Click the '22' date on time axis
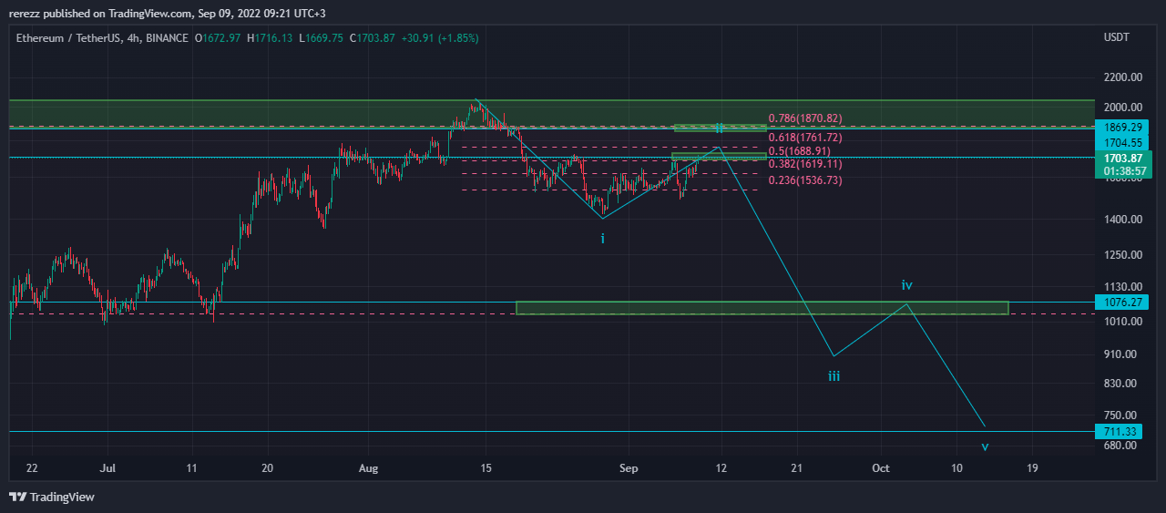The image size is (1166, 513). point(32,467)
